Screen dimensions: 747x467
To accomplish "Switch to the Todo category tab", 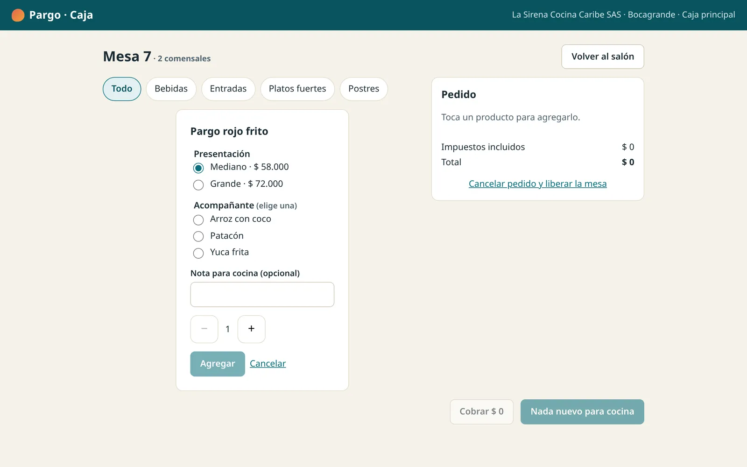I will pyautogui.click(x=122, y=89).
